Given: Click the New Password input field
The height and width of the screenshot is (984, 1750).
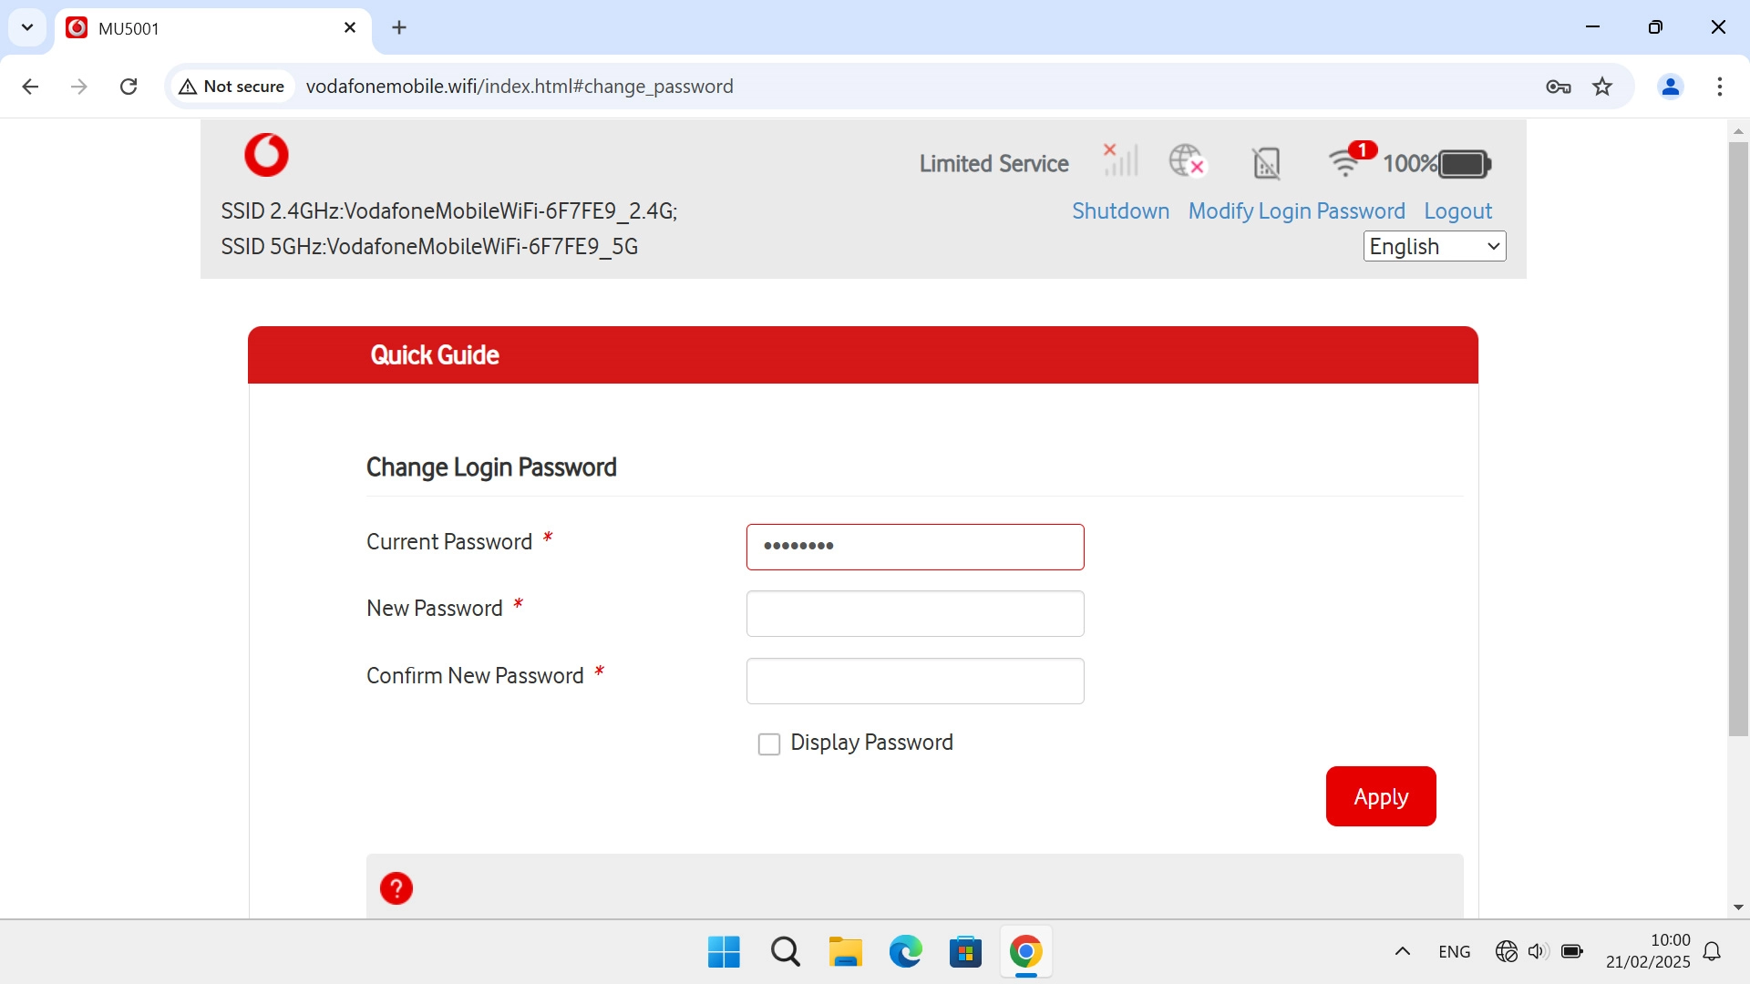Looking at the screenshot, I should click(x=914, y=614).
